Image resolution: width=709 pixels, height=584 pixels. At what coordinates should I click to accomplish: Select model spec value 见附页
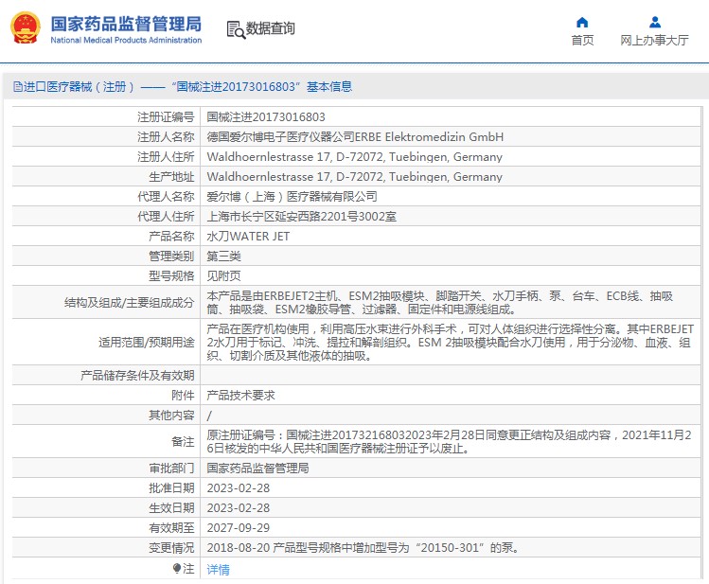(223, 276)
